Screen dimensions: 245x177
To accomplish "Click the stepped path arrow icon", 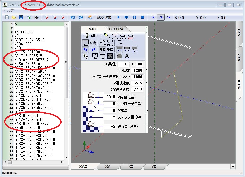I will pos(120,42).
